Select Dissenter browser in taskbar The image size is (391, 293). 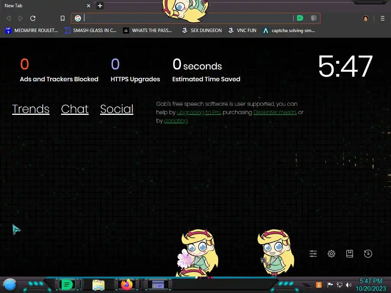click(x=67, y=284)
